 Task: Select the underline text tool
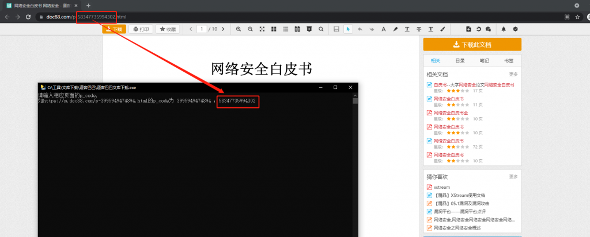click(x=431, y=29)
